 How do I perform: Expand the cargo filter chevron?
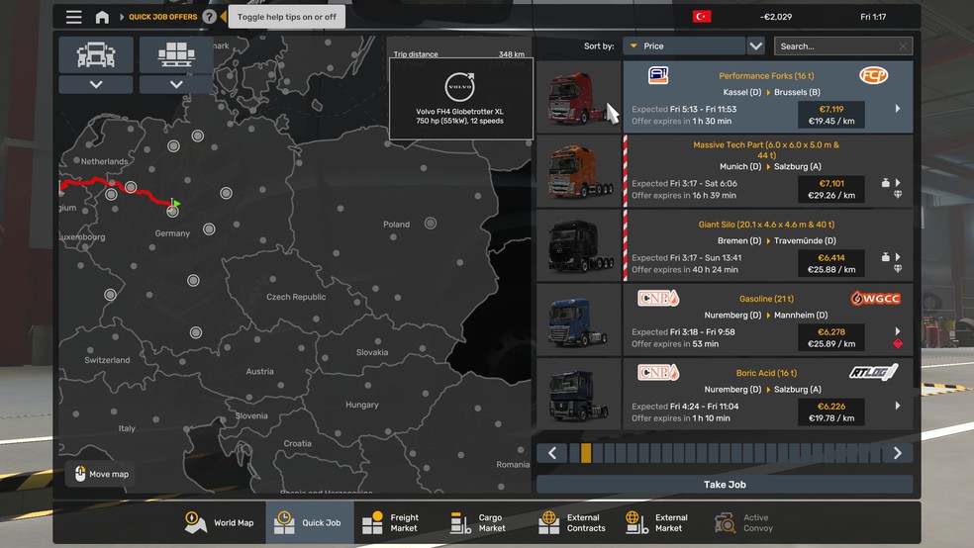point(176,85)
